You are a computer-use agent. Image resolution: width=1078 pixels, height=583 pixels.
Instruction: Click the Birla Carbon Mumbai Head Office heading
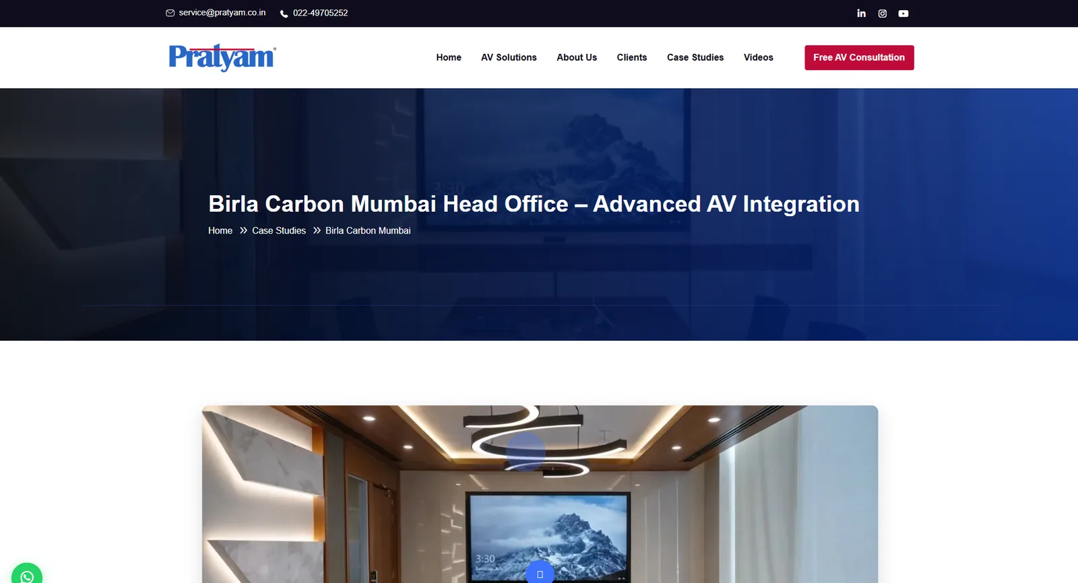point(534,204)
